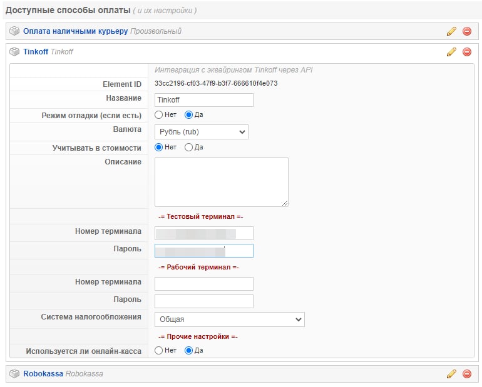
Task: Click the Тестовый терминал section heading
Action: 201,217
